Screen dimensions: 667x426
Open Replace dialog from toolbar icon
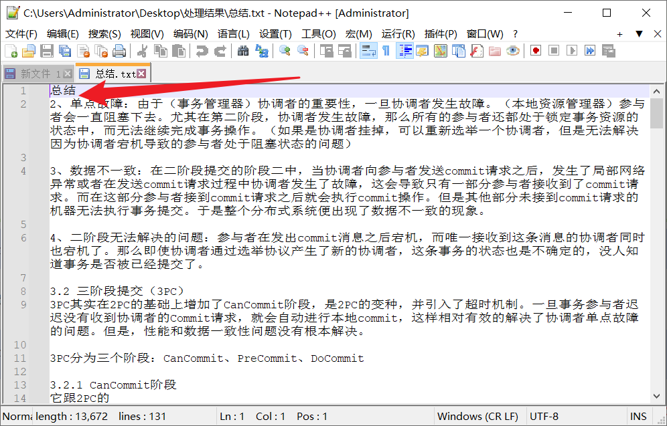point(261,51)
